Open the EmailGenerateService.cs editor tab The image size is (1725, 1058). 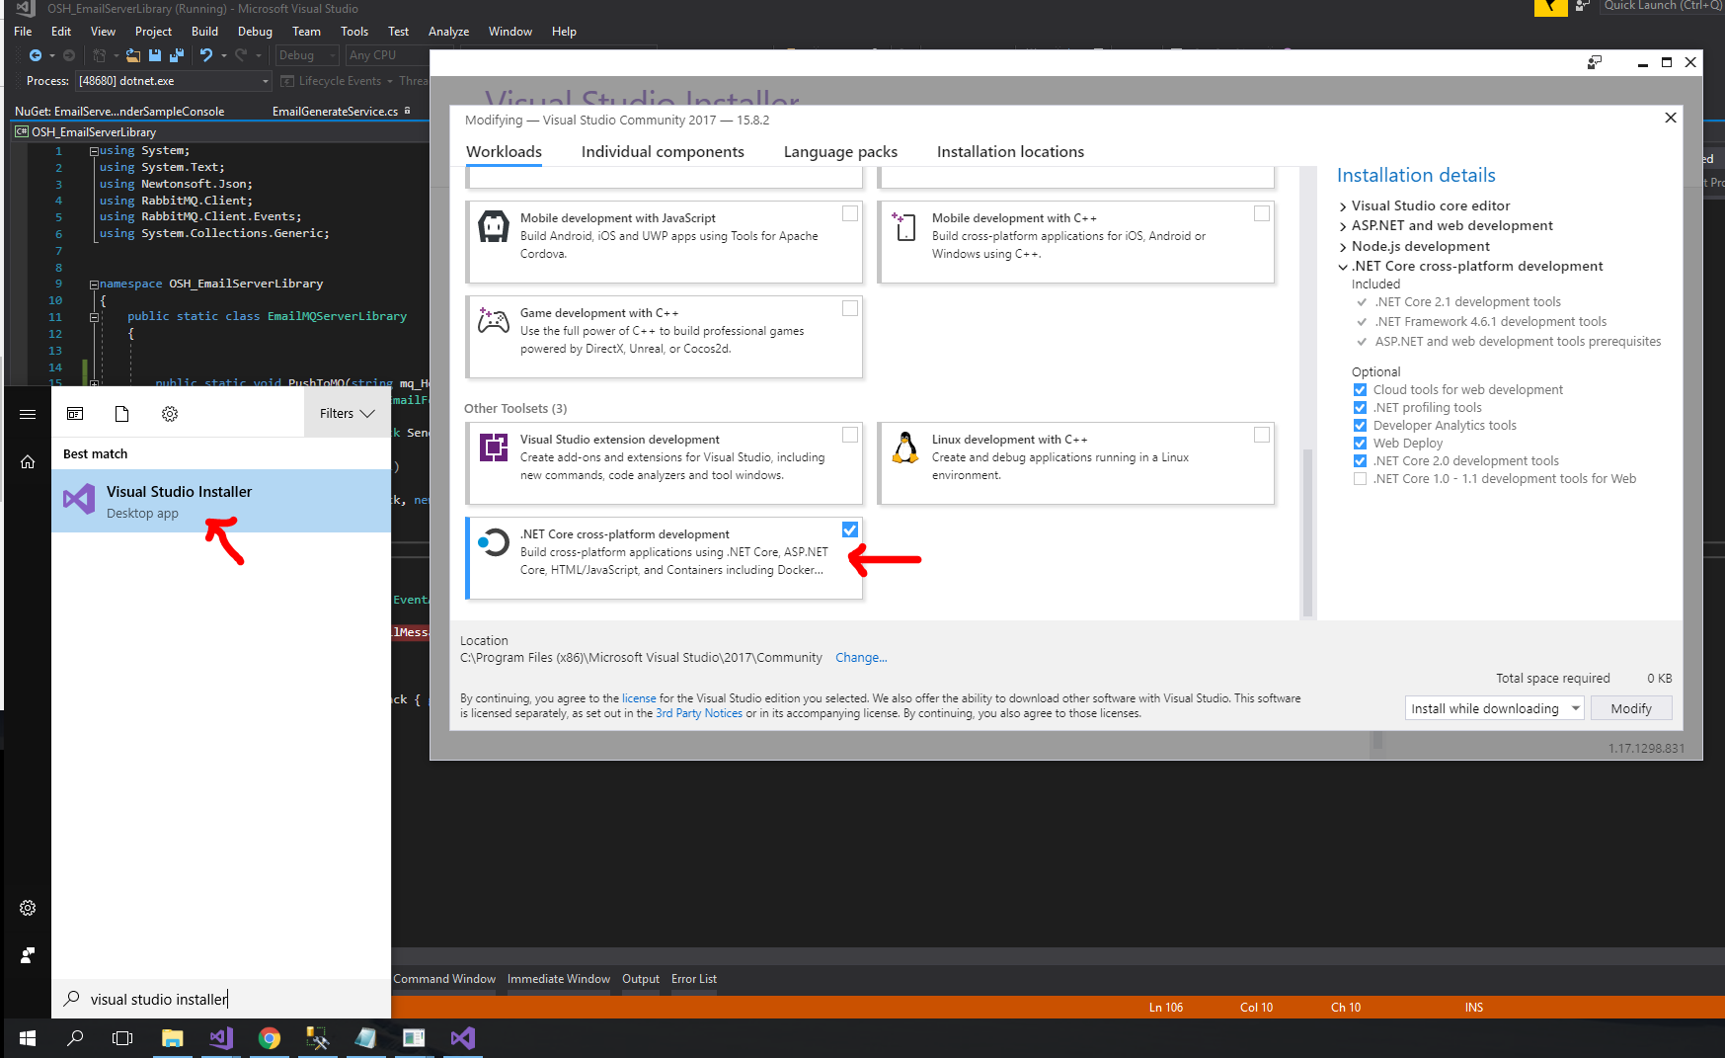point(335,112)
